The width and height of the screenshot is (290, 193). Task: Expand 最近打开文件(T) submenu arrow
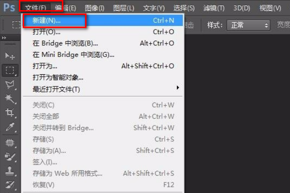[178, 87]
